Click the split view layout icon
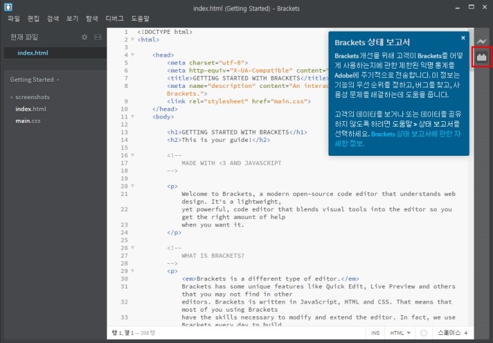 (x=98, y=37)
